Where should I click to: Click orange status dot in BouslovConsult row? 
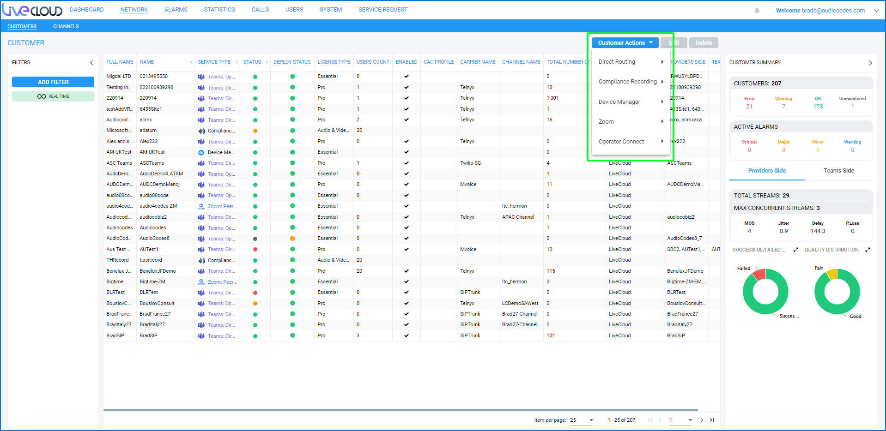click(255, 304)
